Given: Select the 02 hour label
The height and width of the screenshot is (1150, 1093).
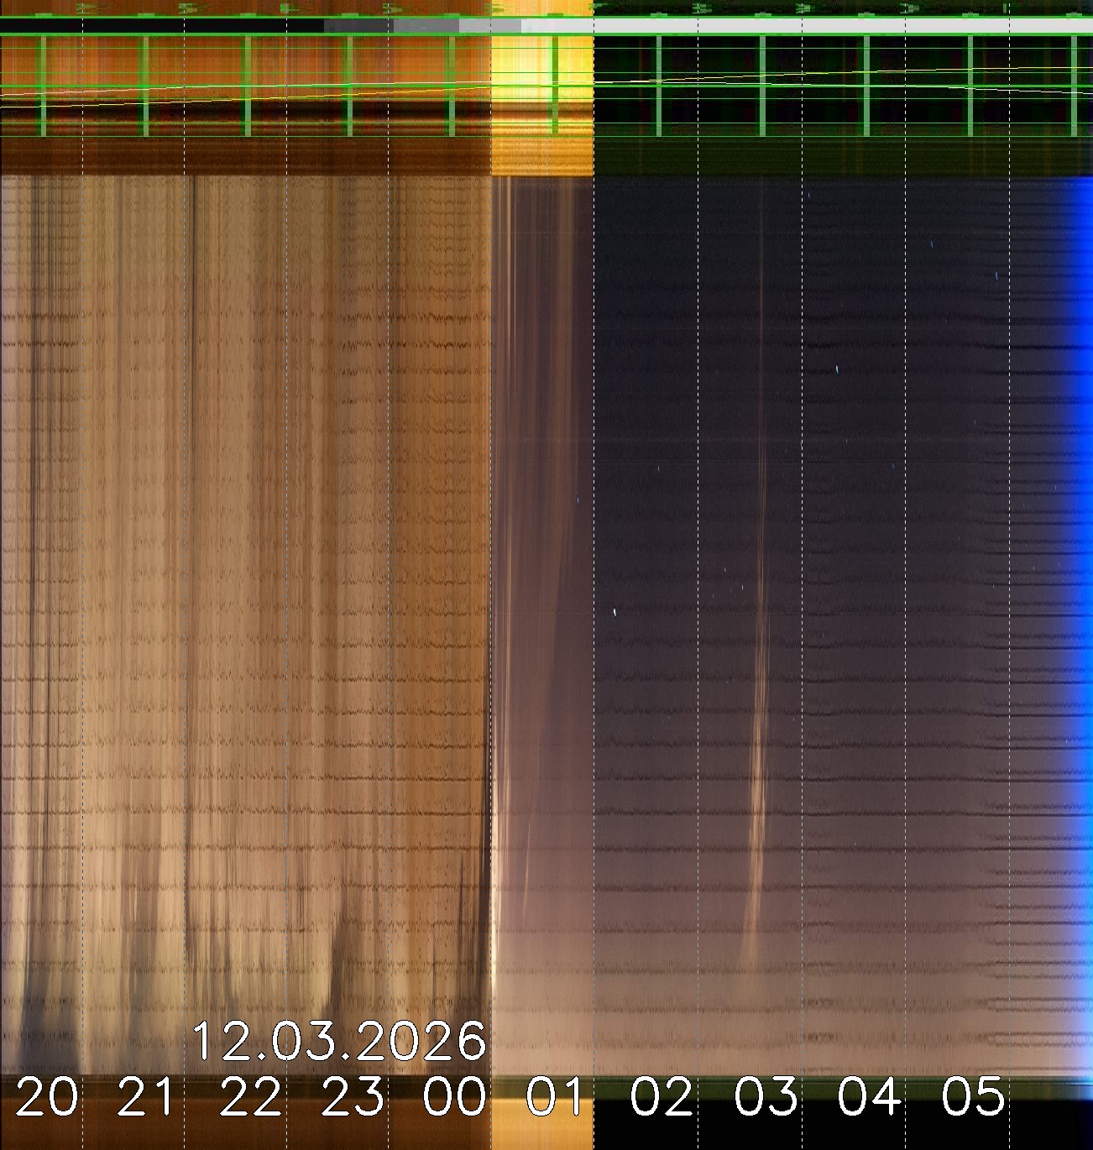Looking at the screenshot, I should [662, 1097].
